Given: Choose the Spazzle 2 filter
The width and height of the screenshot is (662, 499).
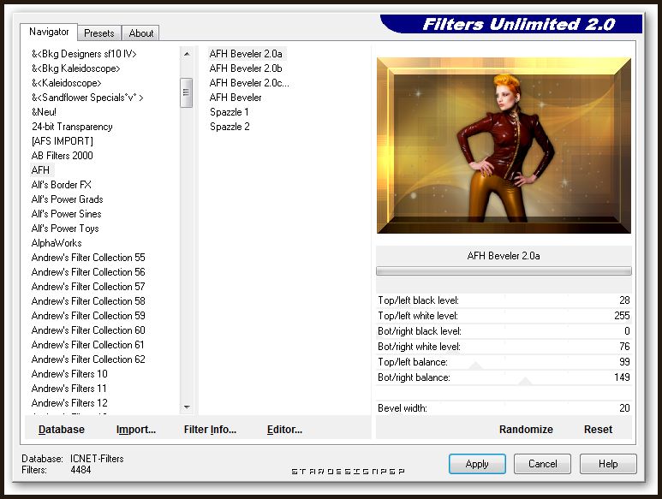Looking at the screenshot, I should (x=230, y=127).
